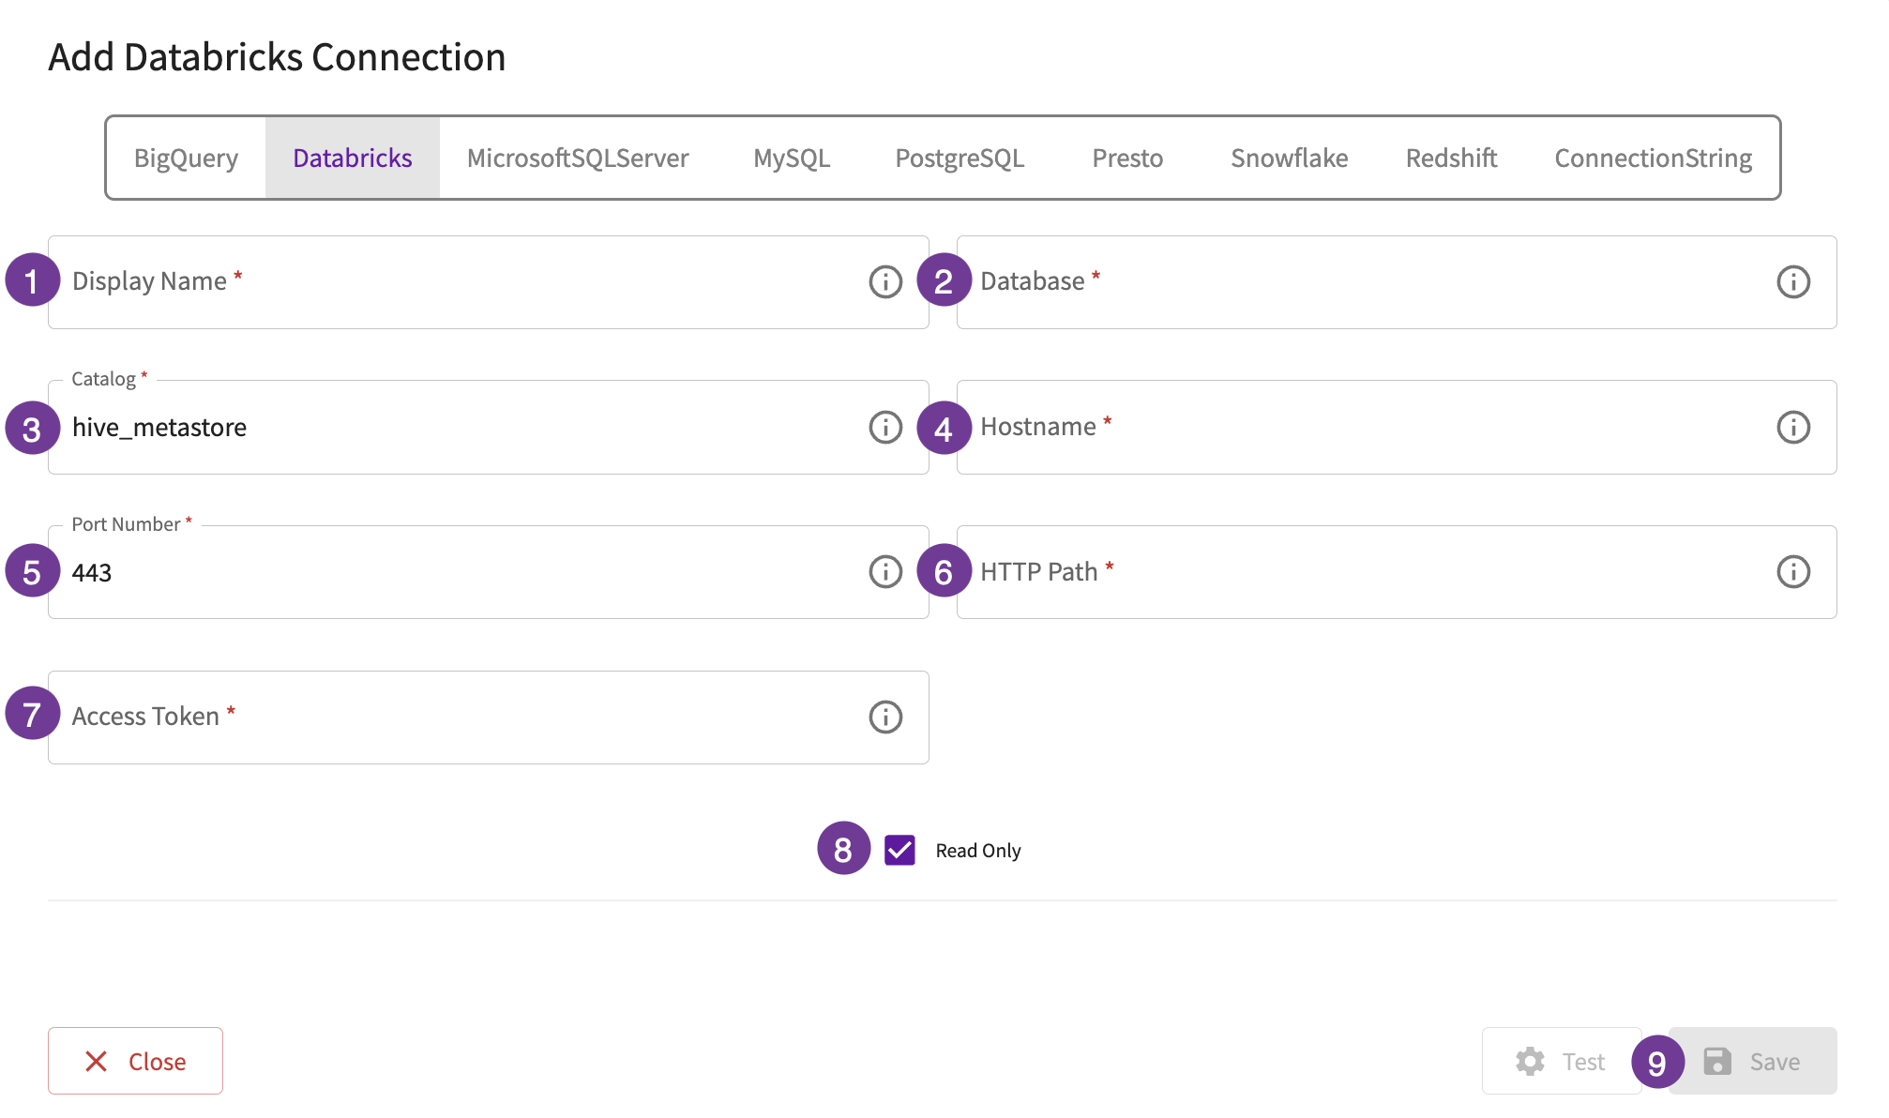The width and height of the screenshot is (1889, 1118).
Task: Uncheck the Read Only checkbox
Action: click(899, 850)
